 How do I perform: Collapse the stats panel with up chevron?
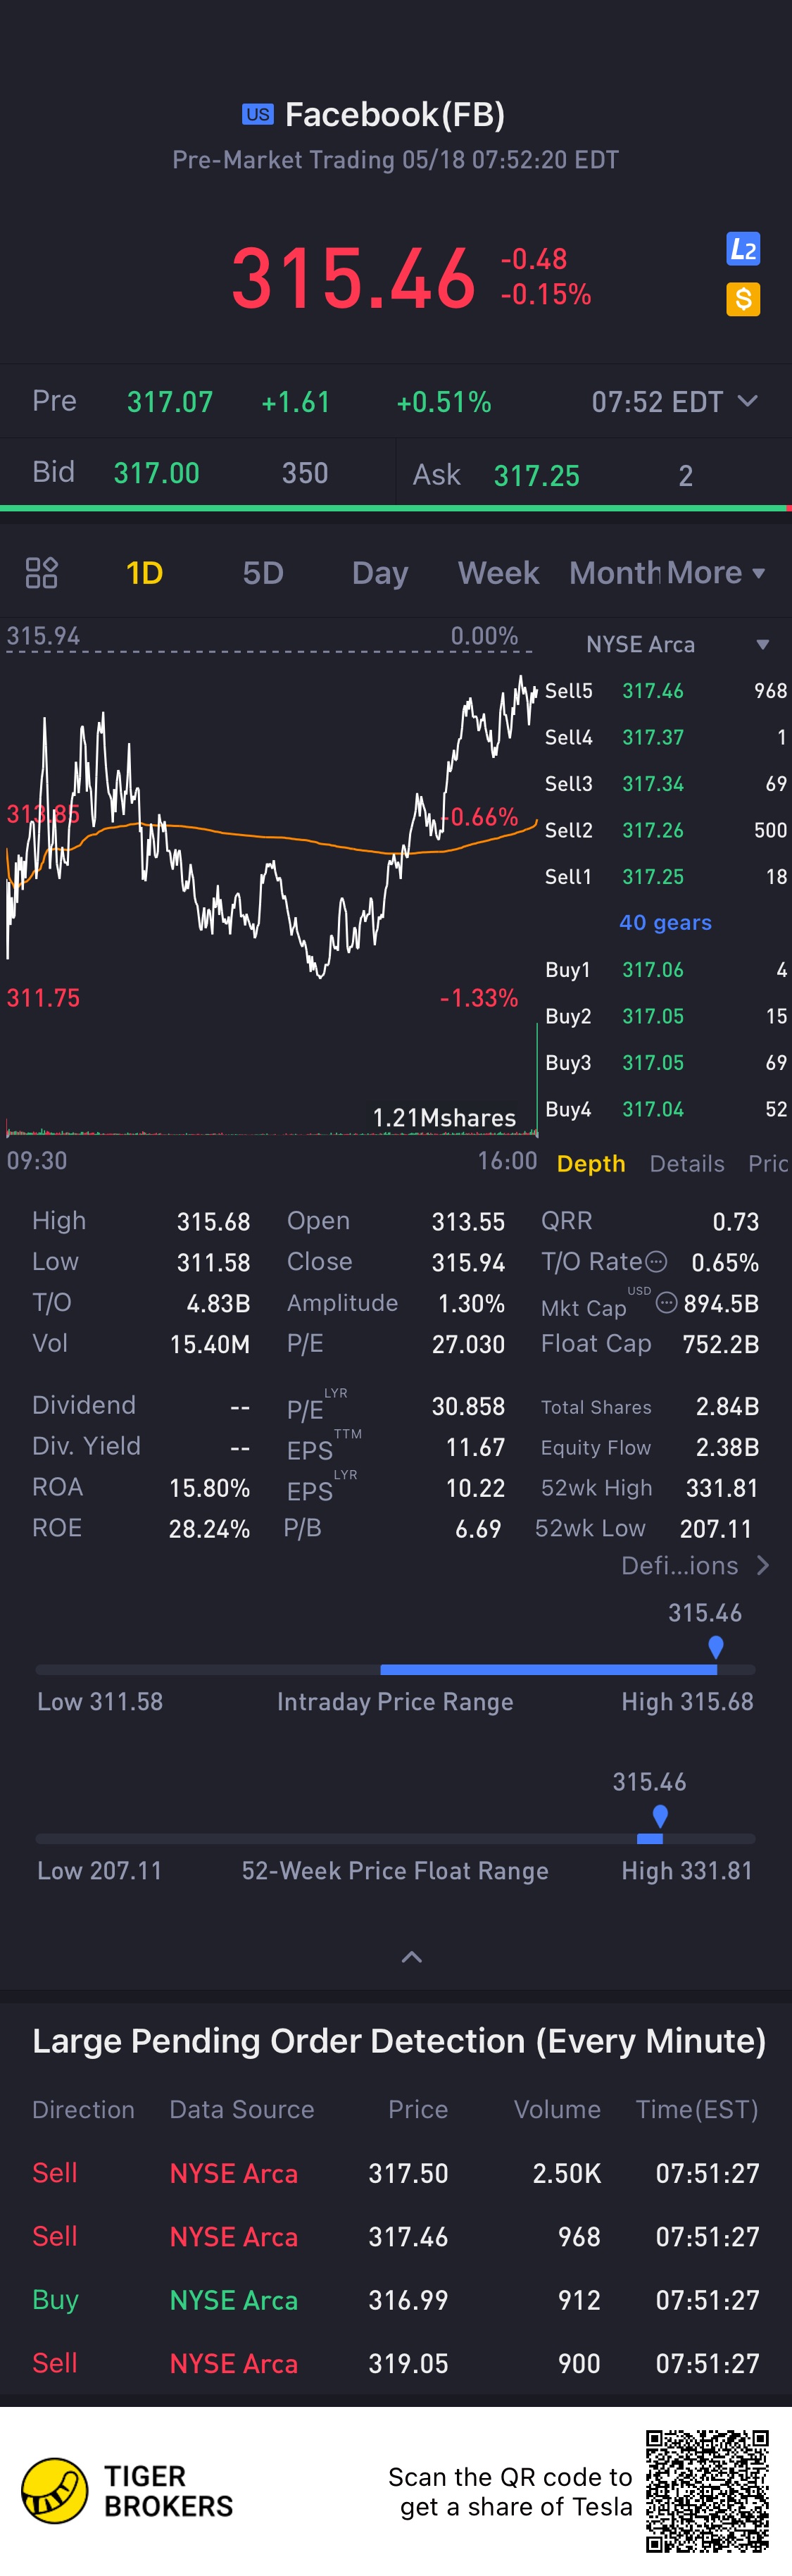coord(411,1957)
